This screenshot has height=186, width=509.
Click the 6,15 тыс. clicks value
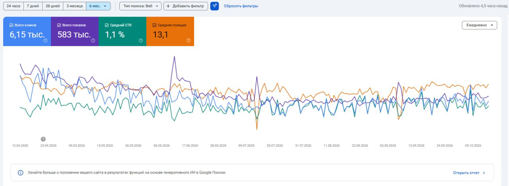(27, 35)
